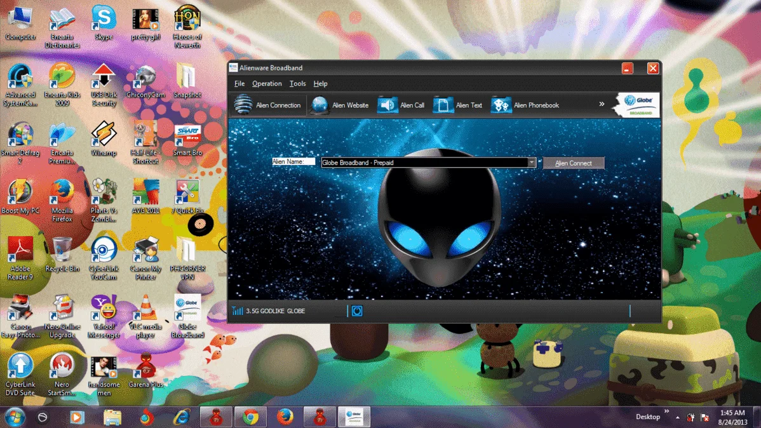Click the signal strength bars icon
The image size is (761, 428).
pos(238,311)
